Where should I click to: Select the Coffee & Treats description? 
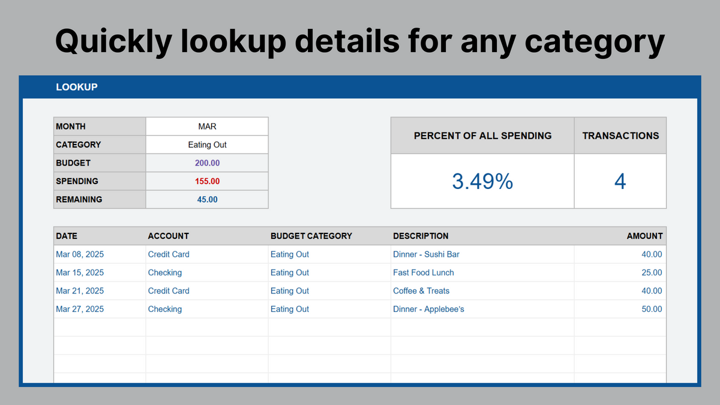421,290
